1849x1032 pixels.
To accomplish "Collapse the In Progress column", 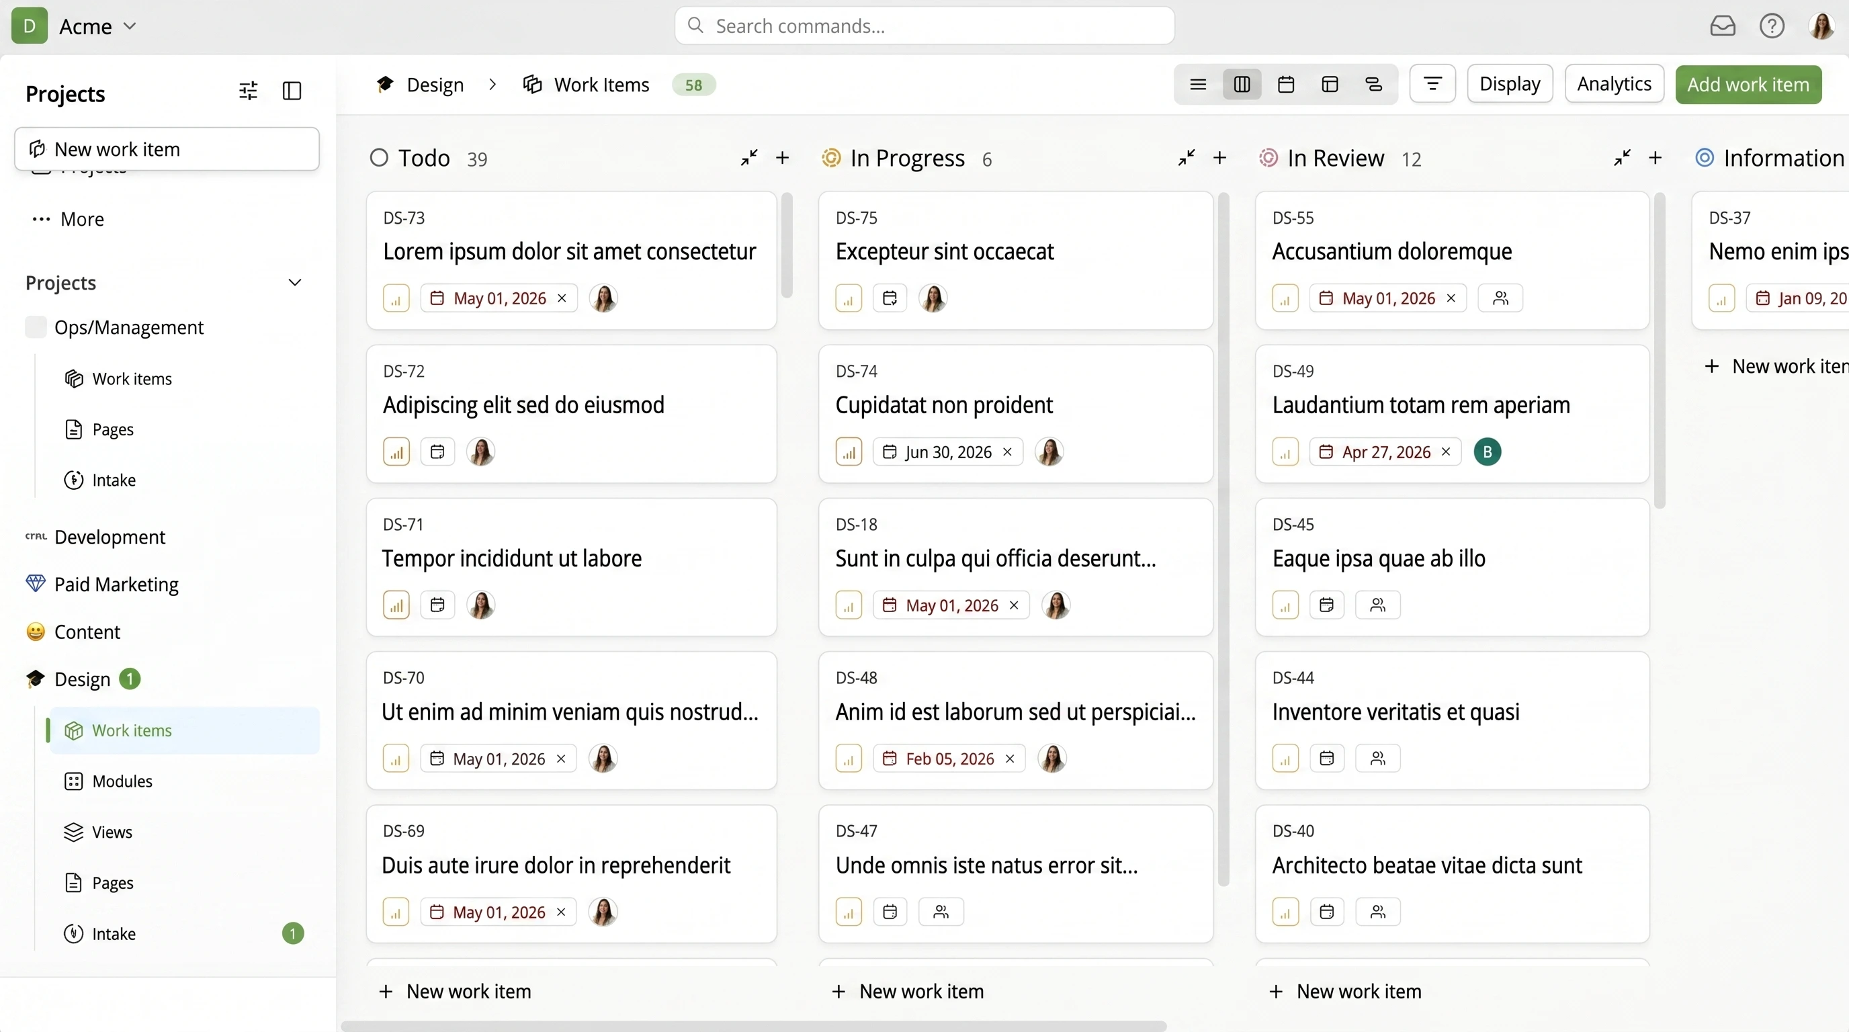I will [1186, 158].
